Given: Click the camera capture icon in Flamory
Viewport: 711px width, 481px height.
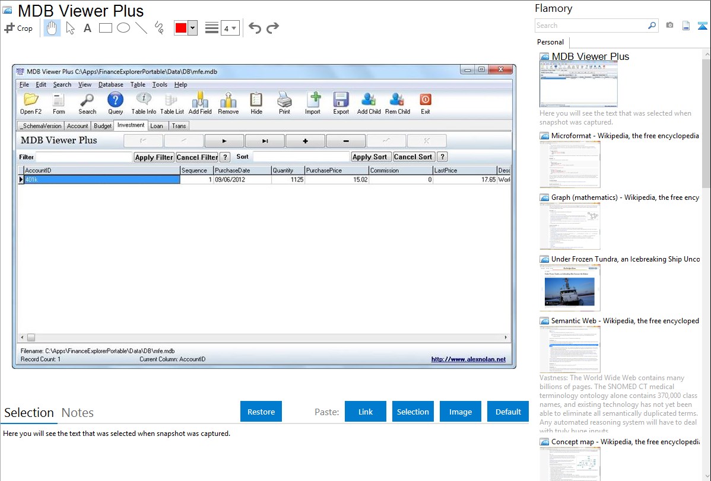Looking at the screenshot, I should (669, 26).
